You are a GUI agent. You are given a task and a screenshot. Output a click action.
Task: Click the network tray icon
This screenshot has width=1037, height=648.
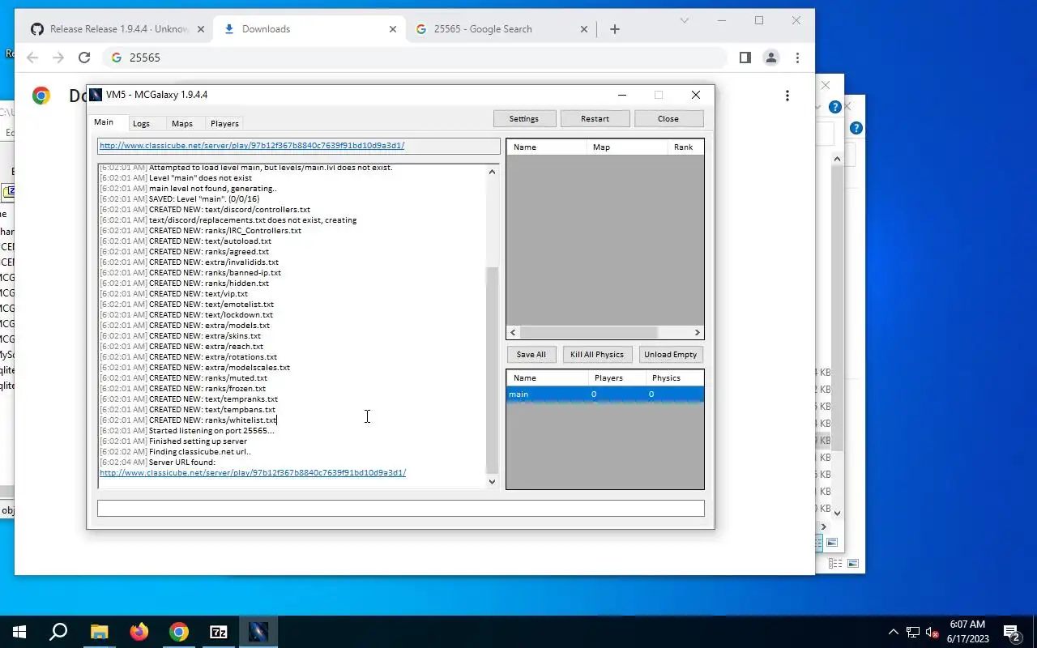[x=913, y=632]
